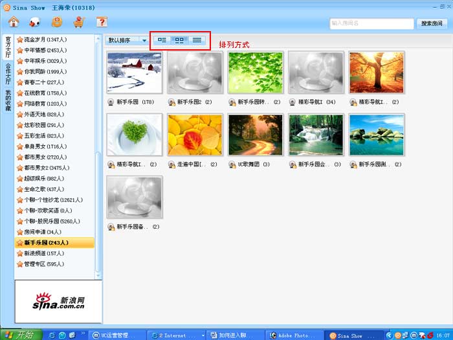Image resolution: width=453 pixels, height=340 pixels.
Task: Switch to the 合作大厅 tab
Action: click(8, 73)
